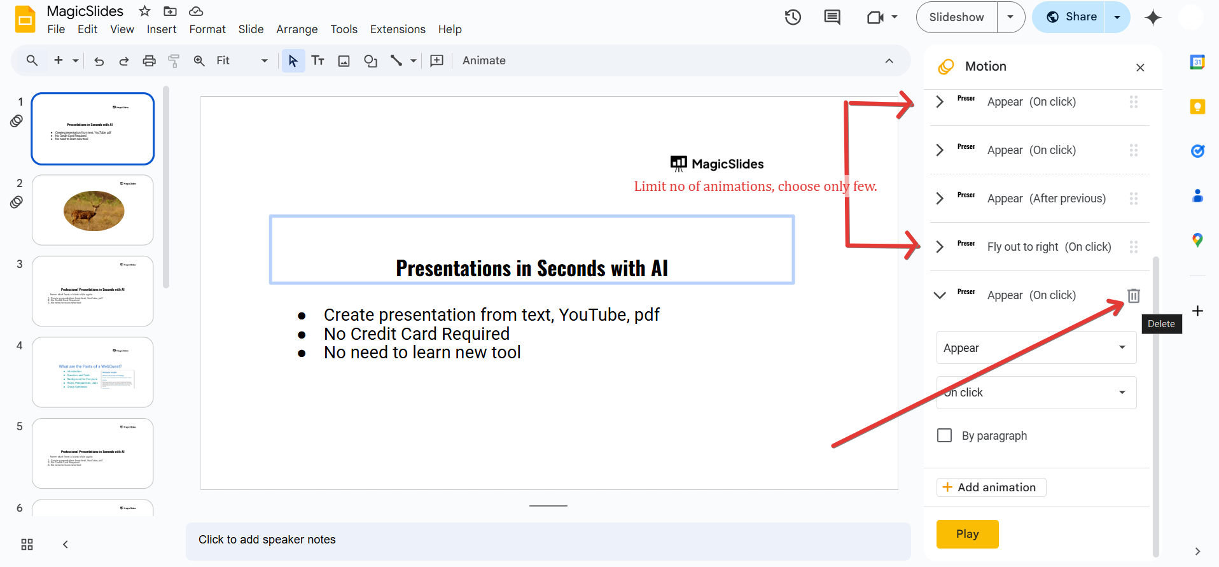
Task: Insert an image from toolbar
Action: [x=344, y=61]
